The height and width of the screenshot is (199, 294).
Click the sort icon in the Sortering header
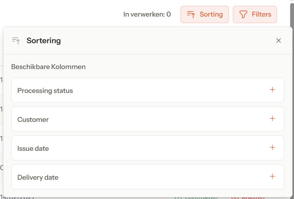tap(16, 40)
